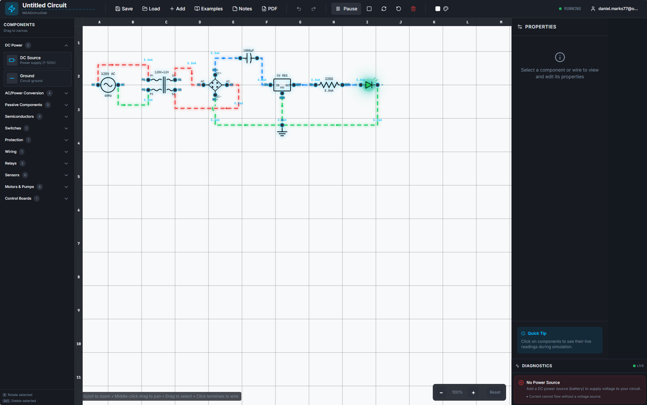
Task: Open the palette color theme icon
Action: [446, 9]
